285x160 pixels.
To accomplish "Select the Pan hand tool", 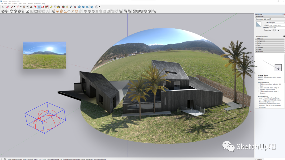I will coord(67,7).
